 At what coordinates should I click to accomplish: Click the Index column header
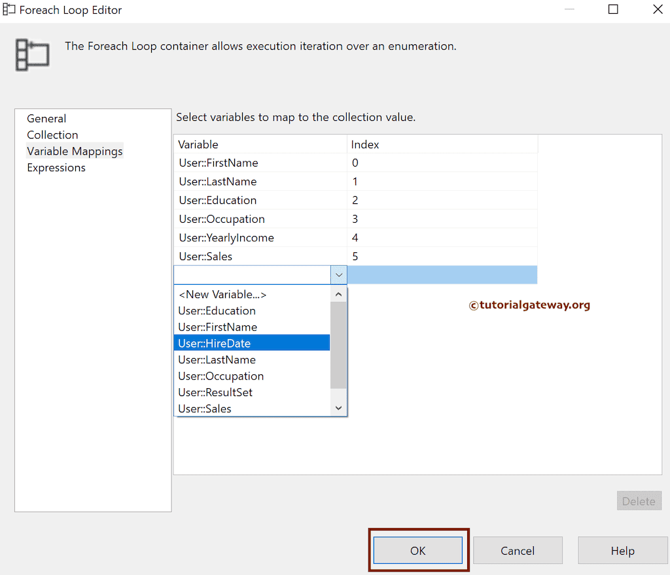pos(364,144)
